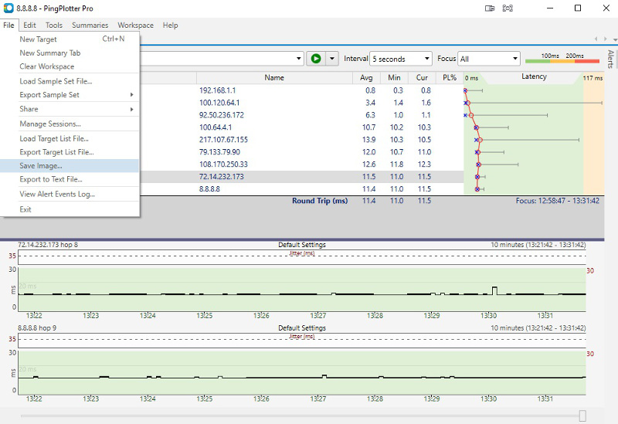Open the dropdown arrow next to play button

[x=332, y=59]
